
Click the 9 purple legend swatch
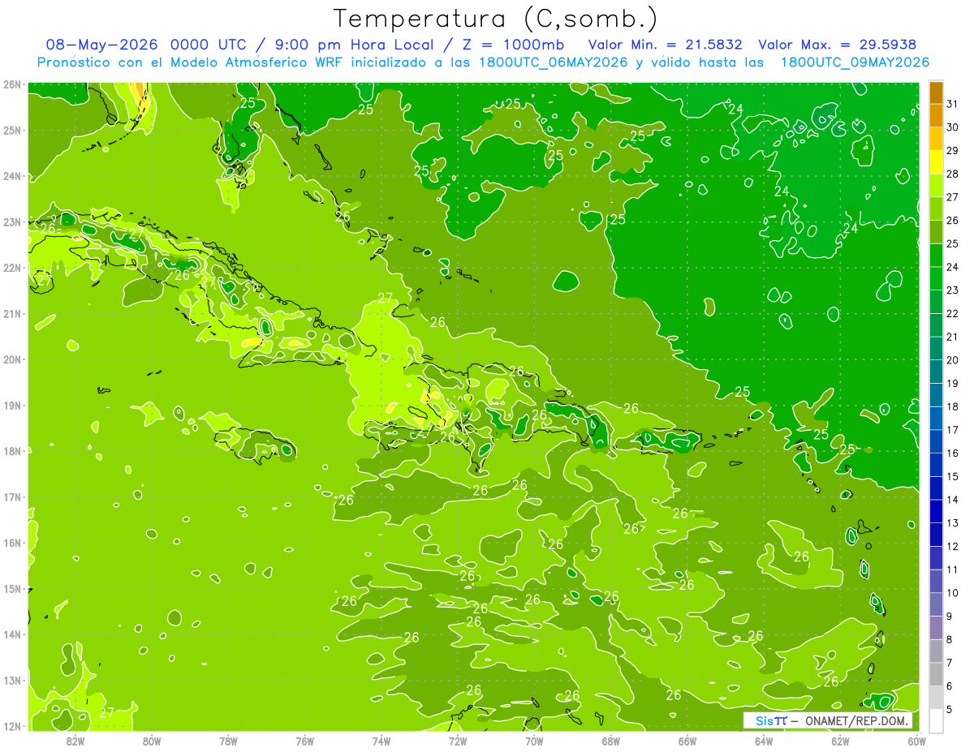click(x=936, y=605)
